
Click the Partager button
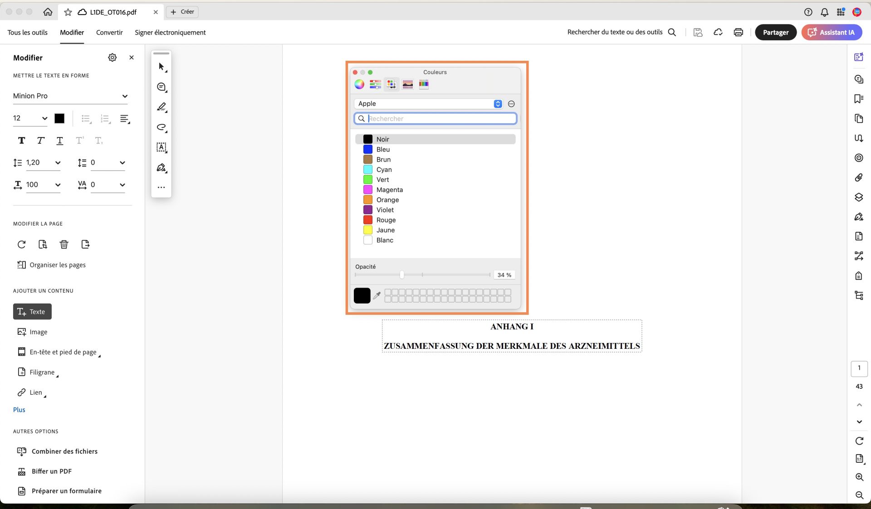(x=776, y=32)
